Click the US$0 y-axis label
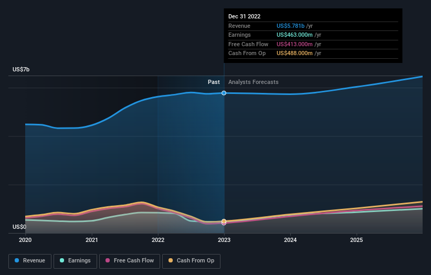The width and height of the screenshot is (431, 275). (19, 227)
